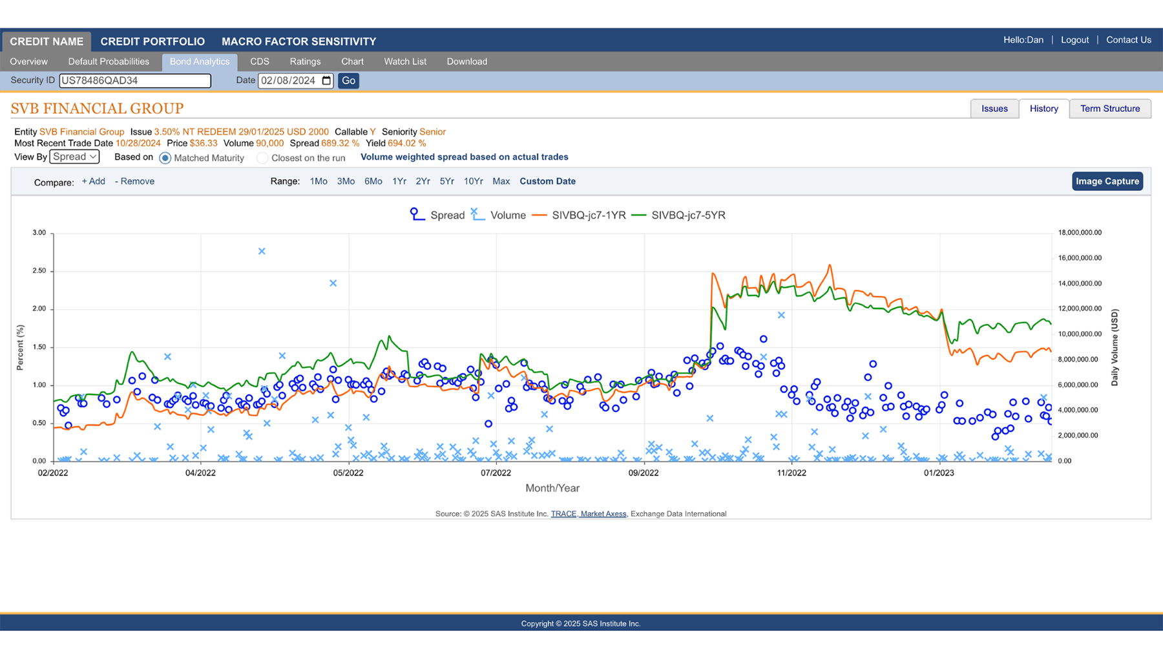Open the TRACE source link
The image size is (1163, 655).
point(563,514)
